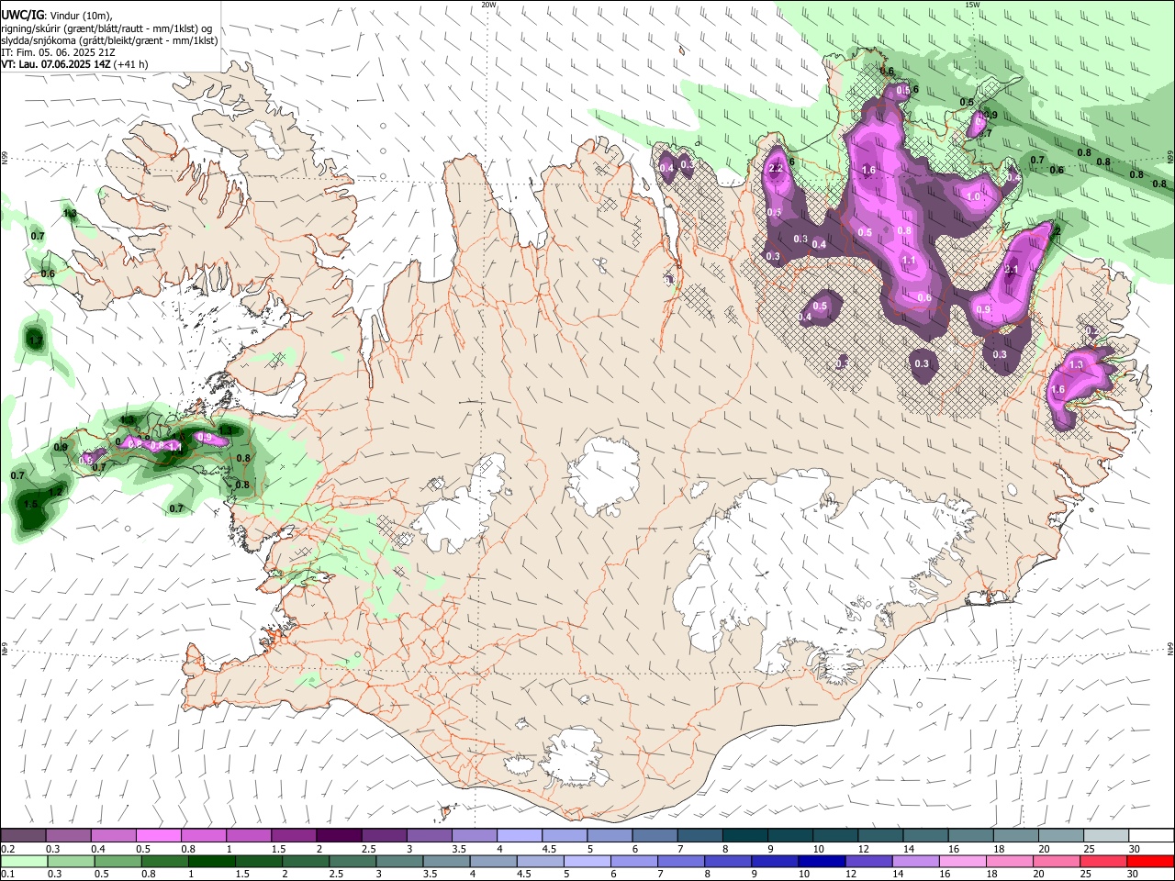This screenshot has width=1175, height=881.
Task: Click the white 30 swatch, top legend row
Action: [x=1150, y=836]
